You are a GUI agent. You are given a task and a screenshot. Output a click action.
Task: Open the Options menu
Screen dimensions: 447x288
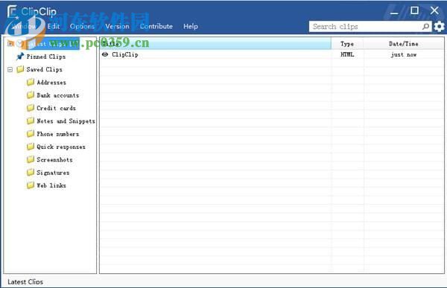pos(82,26)
